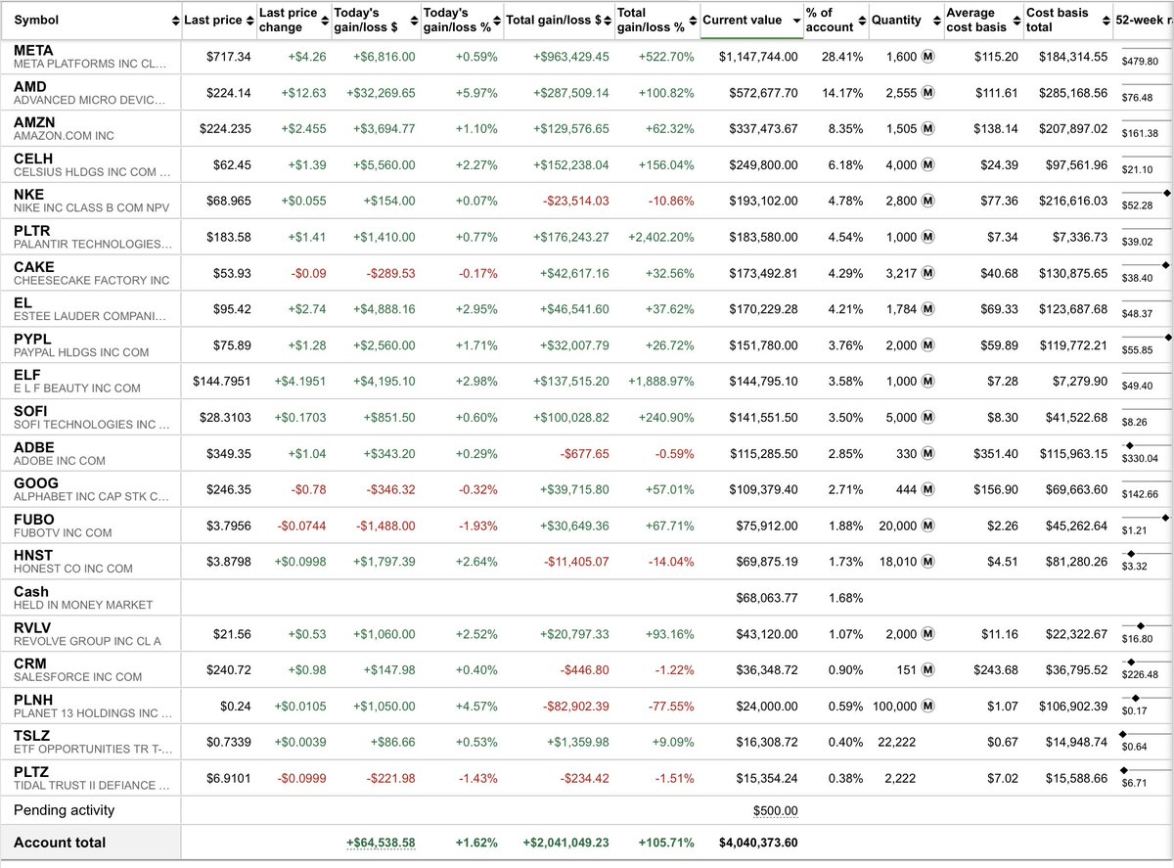Click the Pending activity label
The width and height of the screenshot is (1174, 868).
64,810
